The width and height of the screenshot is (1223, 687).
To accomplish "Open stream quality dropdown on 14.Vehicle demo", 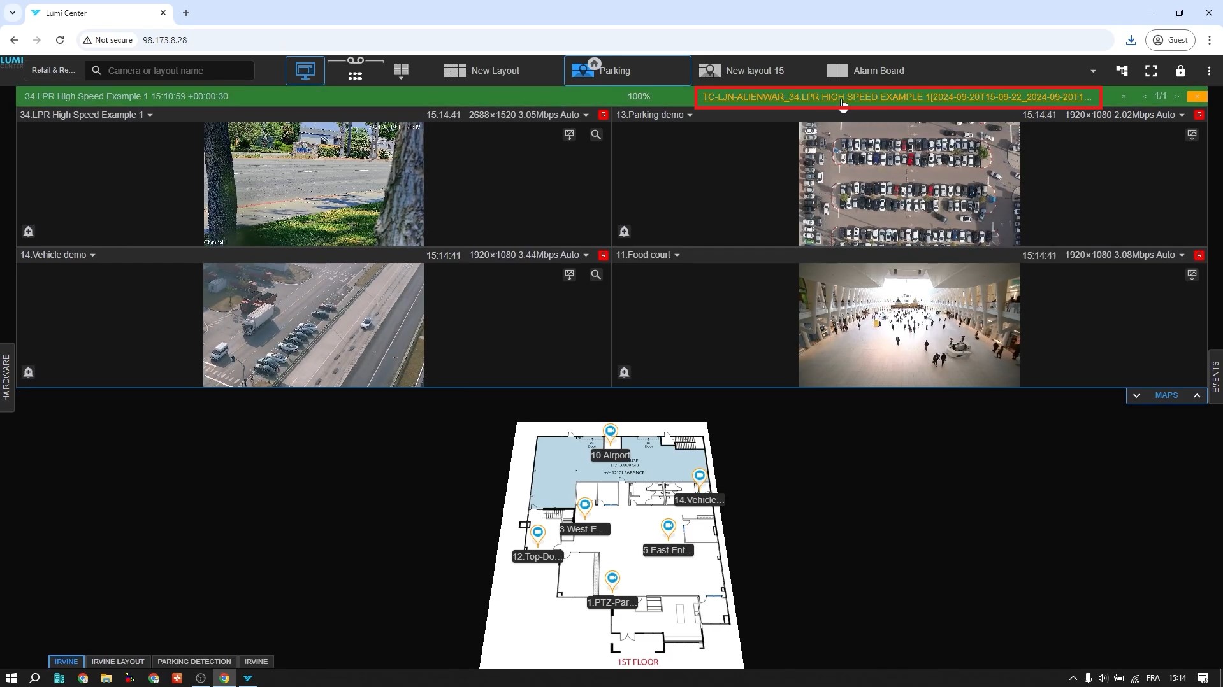I will [x=586, y=255].
